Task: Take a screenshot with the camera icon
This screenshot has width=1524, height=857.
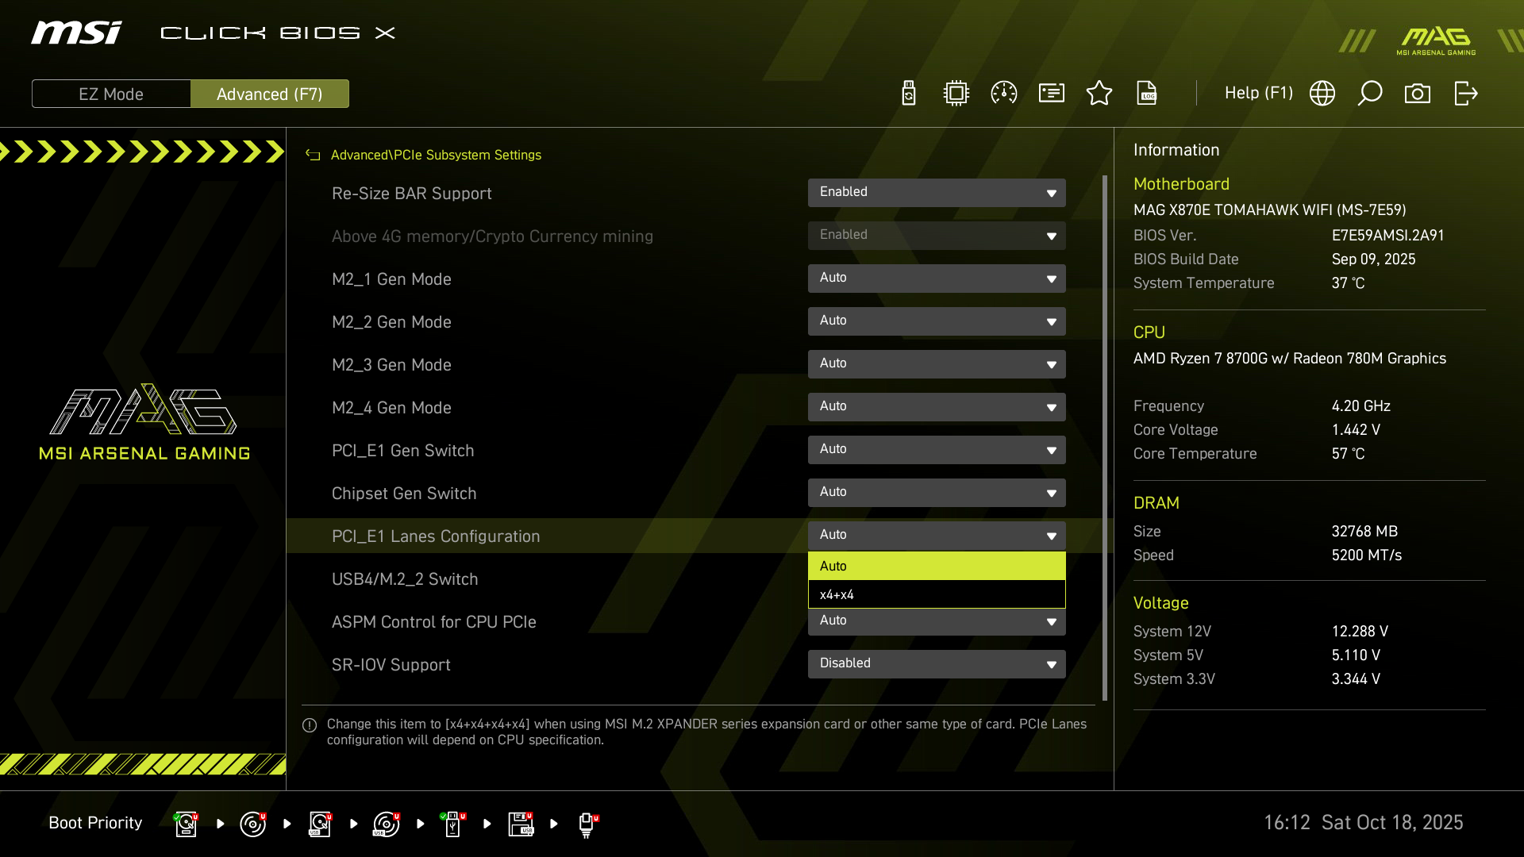Action: [x=1418, y=94]
